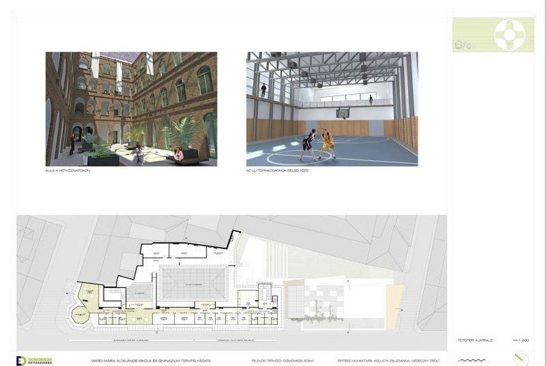Open the attic floor plan drawing

coord(231,282)
